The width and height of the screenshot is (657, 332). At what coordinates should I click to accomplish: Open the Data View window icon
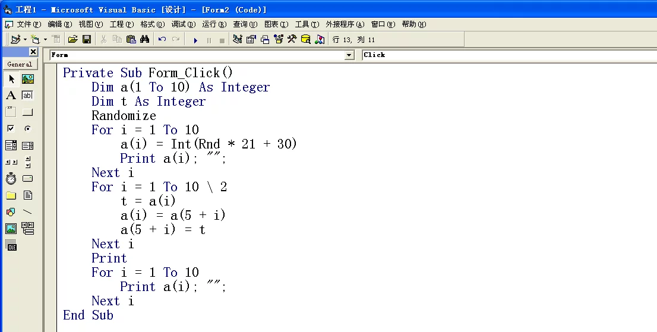pos(306,39)
